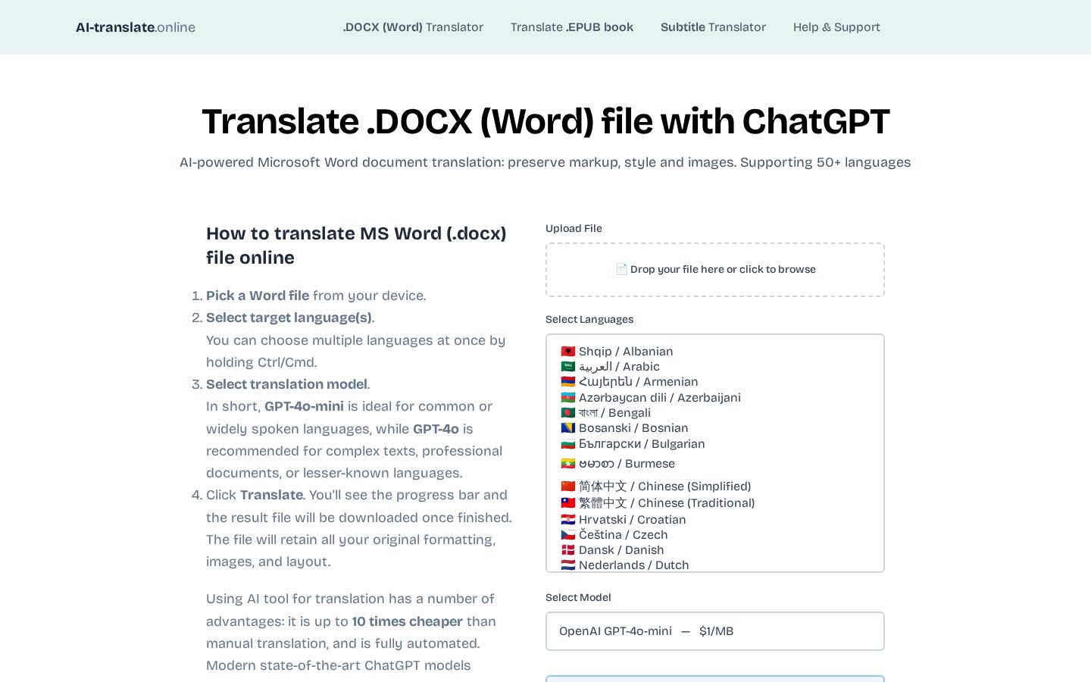Select Burmese language option
1091x682 pixels.
coord(715,464)
